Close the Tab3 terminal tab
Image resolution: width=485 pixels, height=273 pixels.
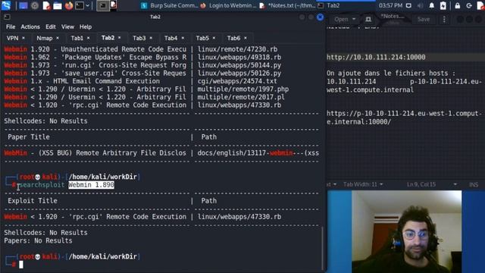151,38
